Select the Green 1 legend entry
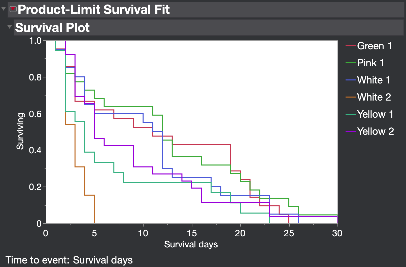The width and height of the screenshot is (406, 267). coord(374,46)
